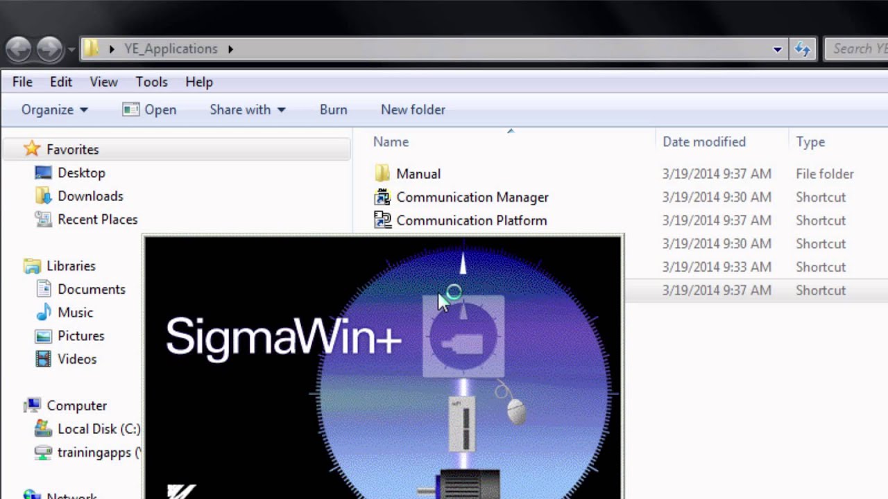The image size is (888, 499).
Task: Click the Communication Platform shortcut icon
Action: click(x=382, y=220)
